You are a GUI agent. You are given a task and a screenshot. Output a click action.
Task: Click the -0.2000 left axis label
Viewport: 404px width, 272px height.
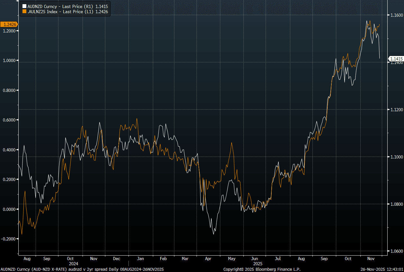coord(9,239)
